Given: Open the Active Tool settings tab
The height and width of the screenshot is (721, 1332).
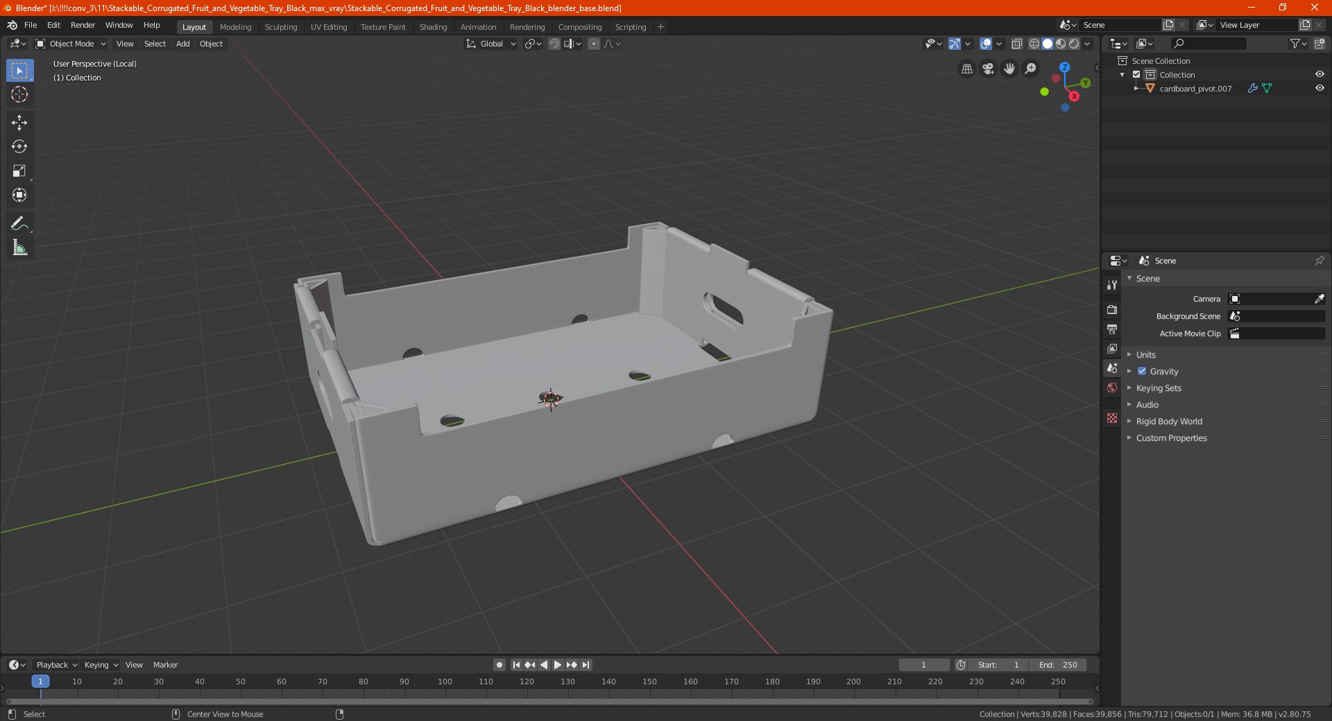Looking at the screenshot, I should 1112,284.
